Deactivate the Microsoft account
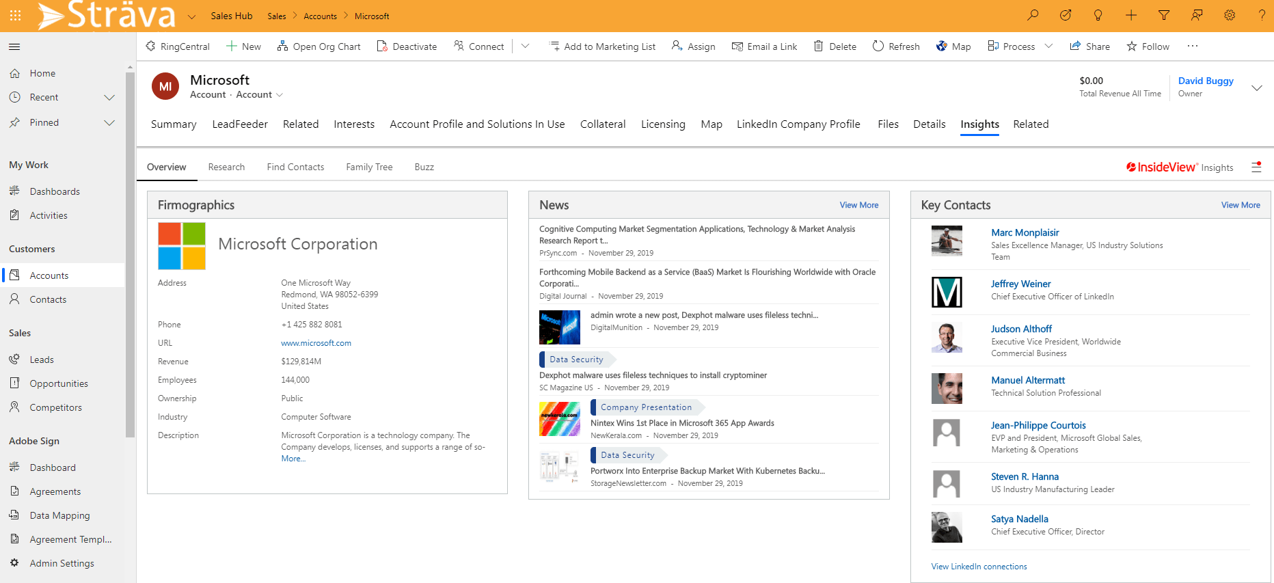Image resolution: width=1274 pixels, height=583 pixels. pyautogui.click(x=407, y=46)
